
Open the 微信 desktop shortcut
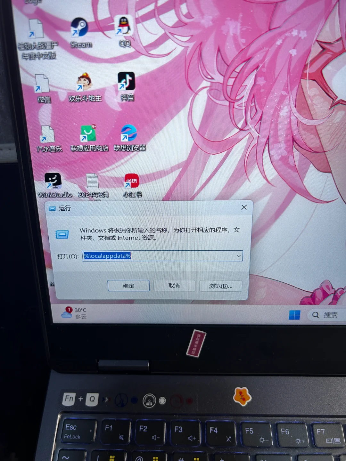[x=43, y=89]
